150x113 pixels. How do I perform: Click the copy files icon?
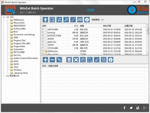pos(83,60)
